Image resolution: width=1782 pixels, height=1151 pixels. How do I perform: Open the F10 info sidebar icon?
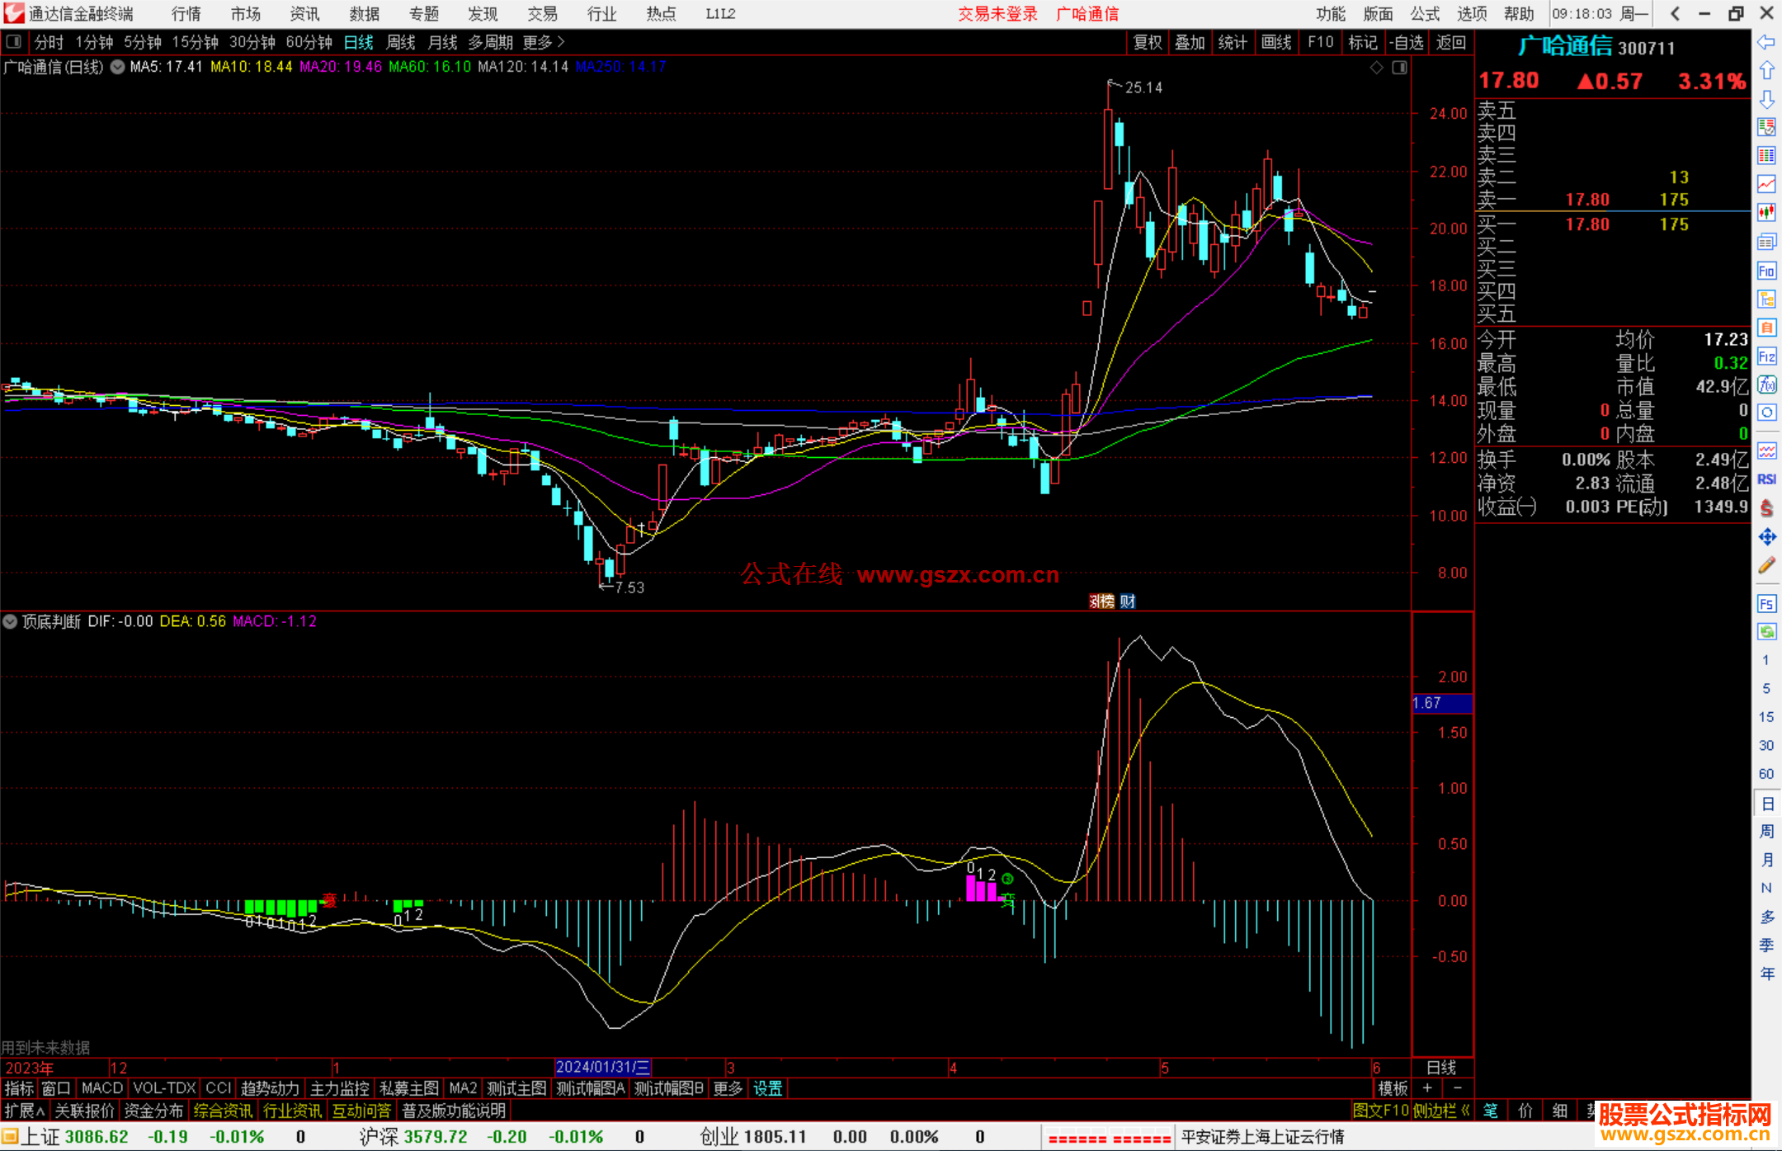point(1766,271)
